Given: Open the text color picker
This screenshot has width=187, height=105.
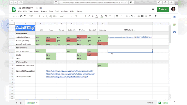Looking at the screenshot, I should click(x=97, y=16).
